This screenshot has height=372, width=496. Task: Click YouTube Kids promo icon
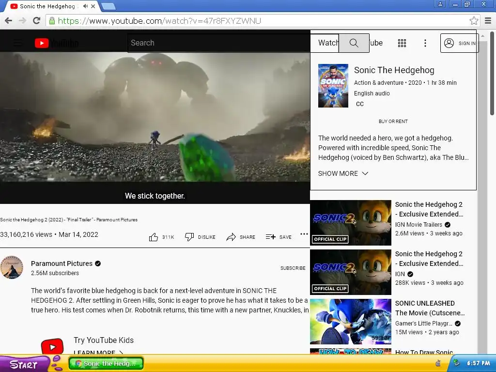coord(52,347)
